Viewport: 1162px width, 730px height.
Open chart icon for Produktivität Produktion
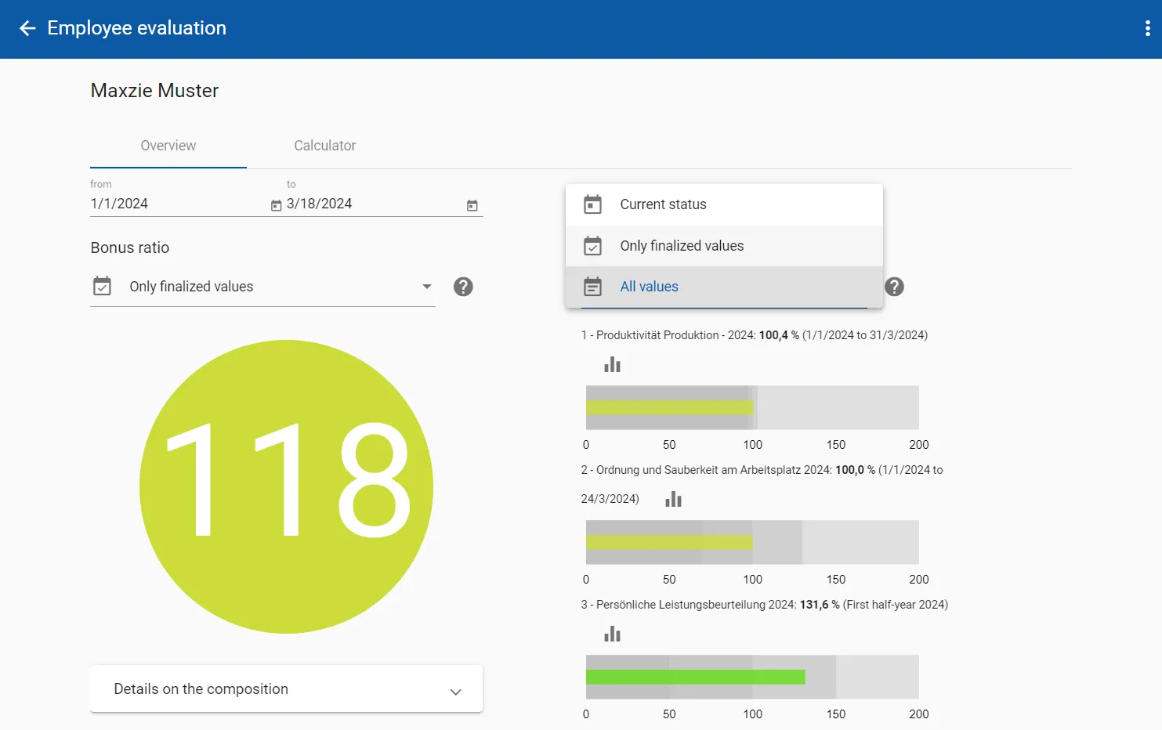[612, 365]
